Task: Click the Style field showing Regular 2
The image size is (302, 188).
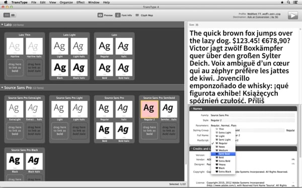Action: coord(252,120)
